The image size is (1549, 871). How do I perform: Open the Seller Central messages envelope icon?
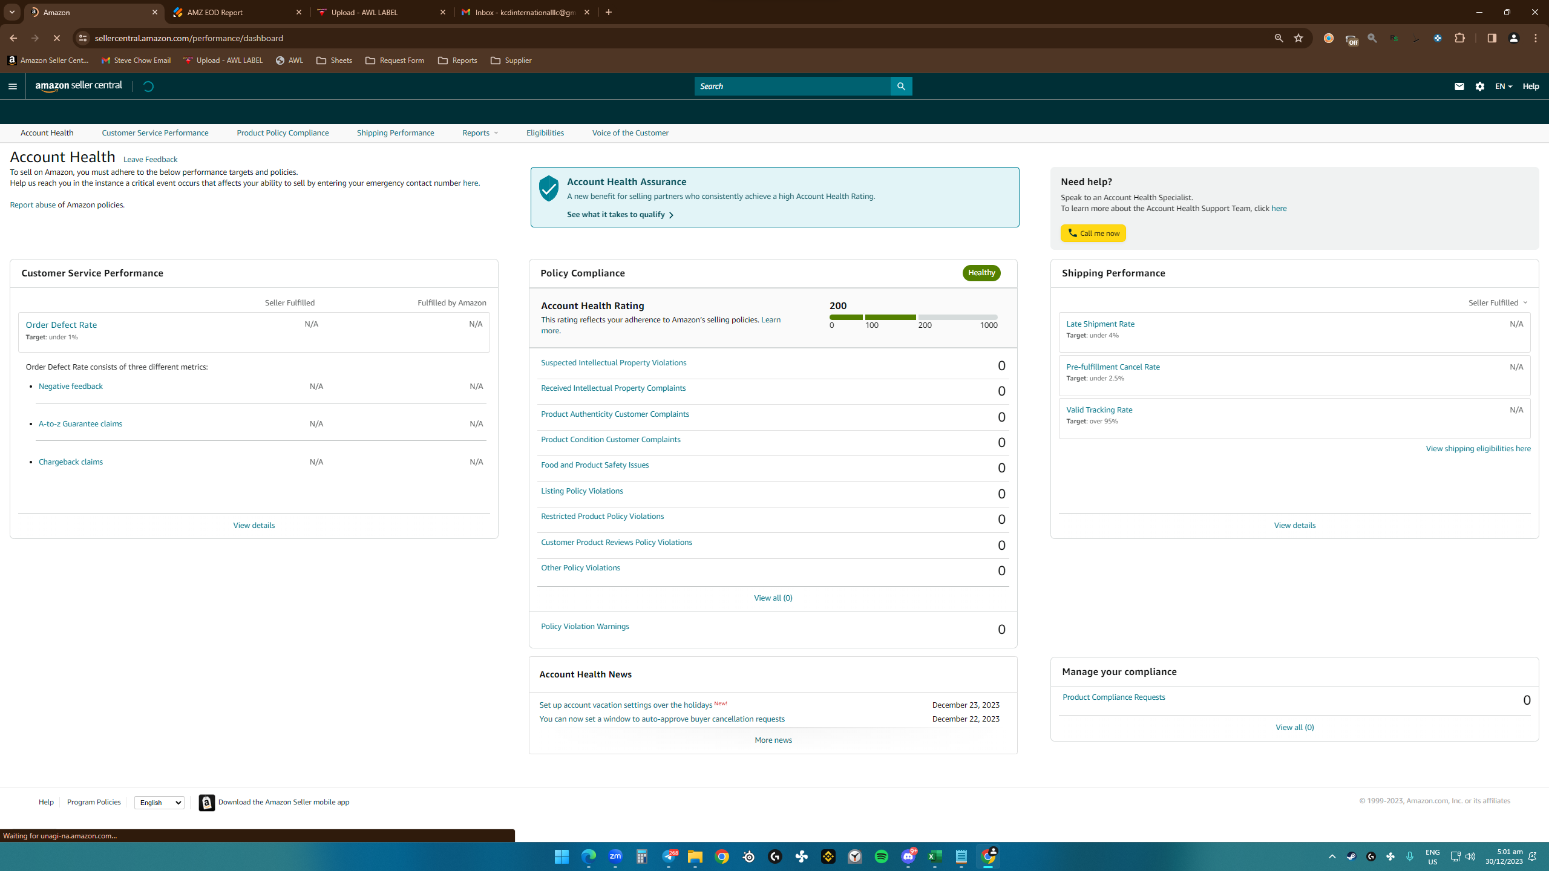pyautogui.click(x=1459, y=86)
